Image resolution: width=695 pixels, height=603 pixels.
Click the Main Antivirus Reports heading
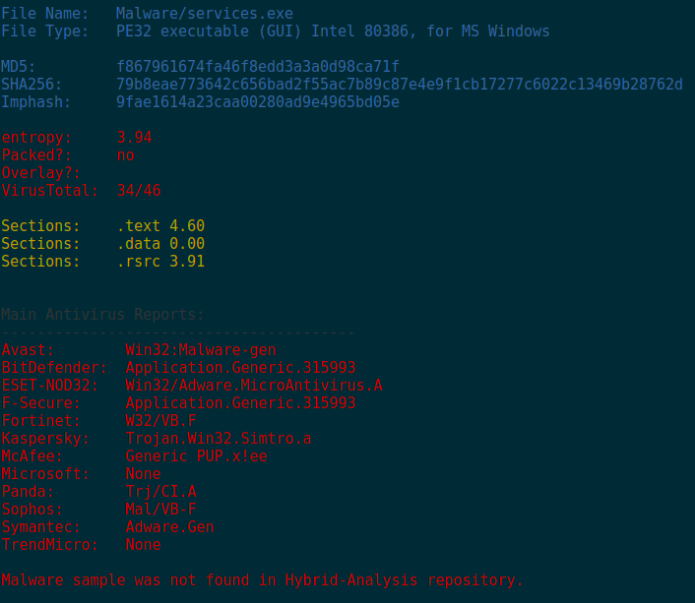pos(102,315)
